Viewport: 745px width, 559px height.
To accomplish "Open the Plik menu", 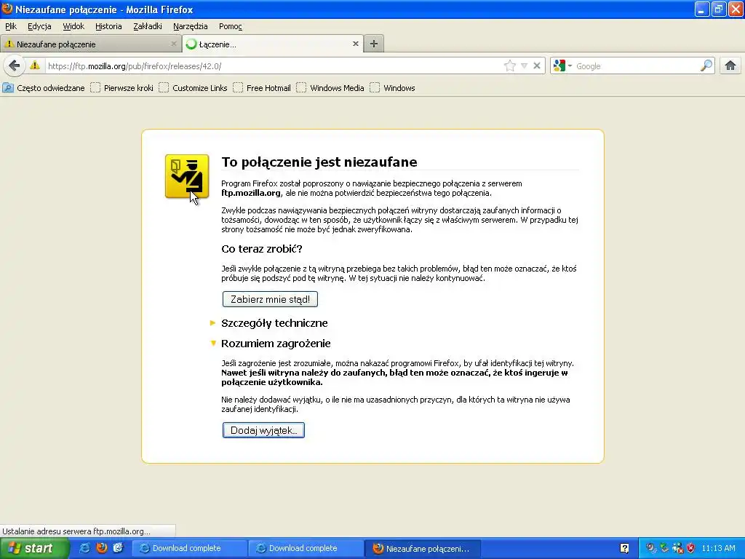I will tap(11, 26).
